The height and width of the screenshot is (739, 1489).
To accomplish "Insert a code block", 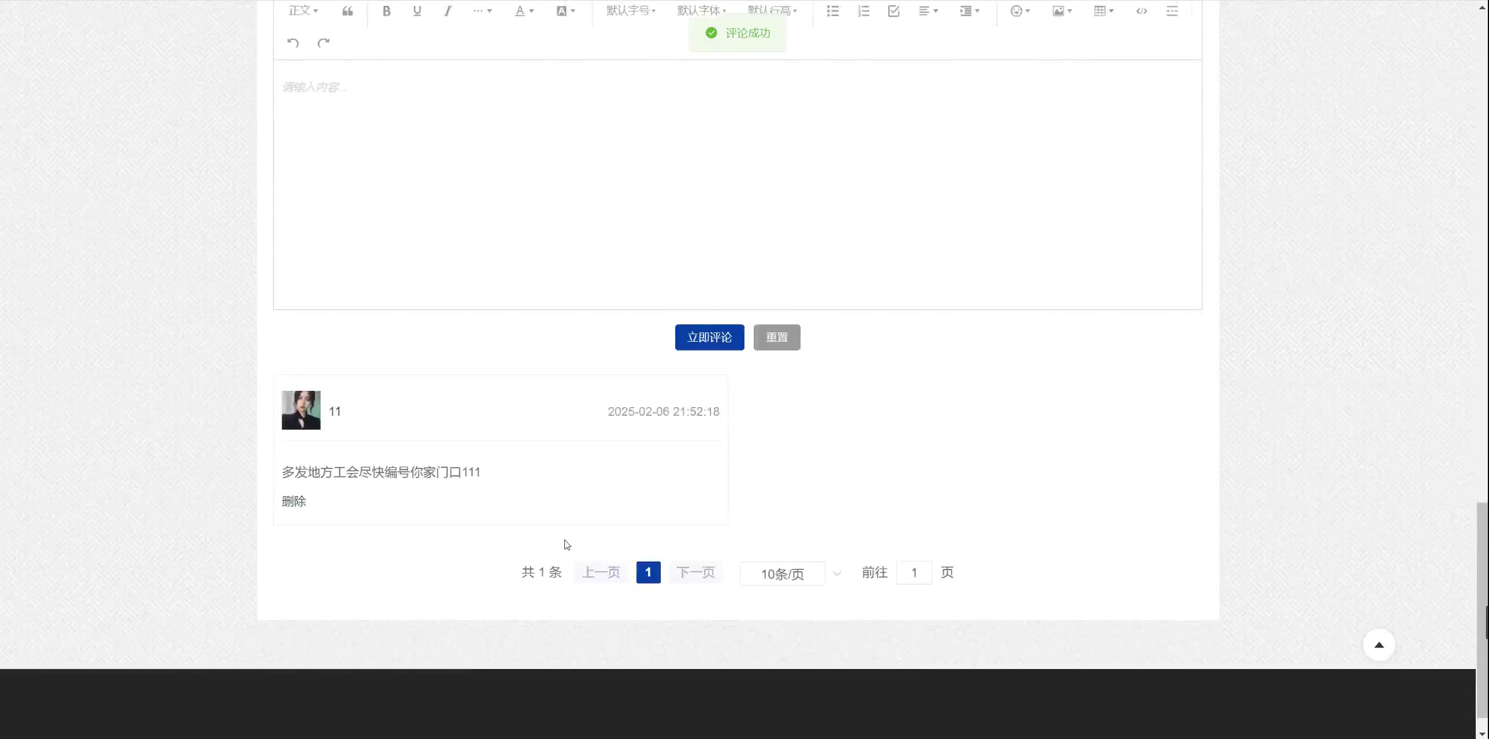I will point(1141,11).
